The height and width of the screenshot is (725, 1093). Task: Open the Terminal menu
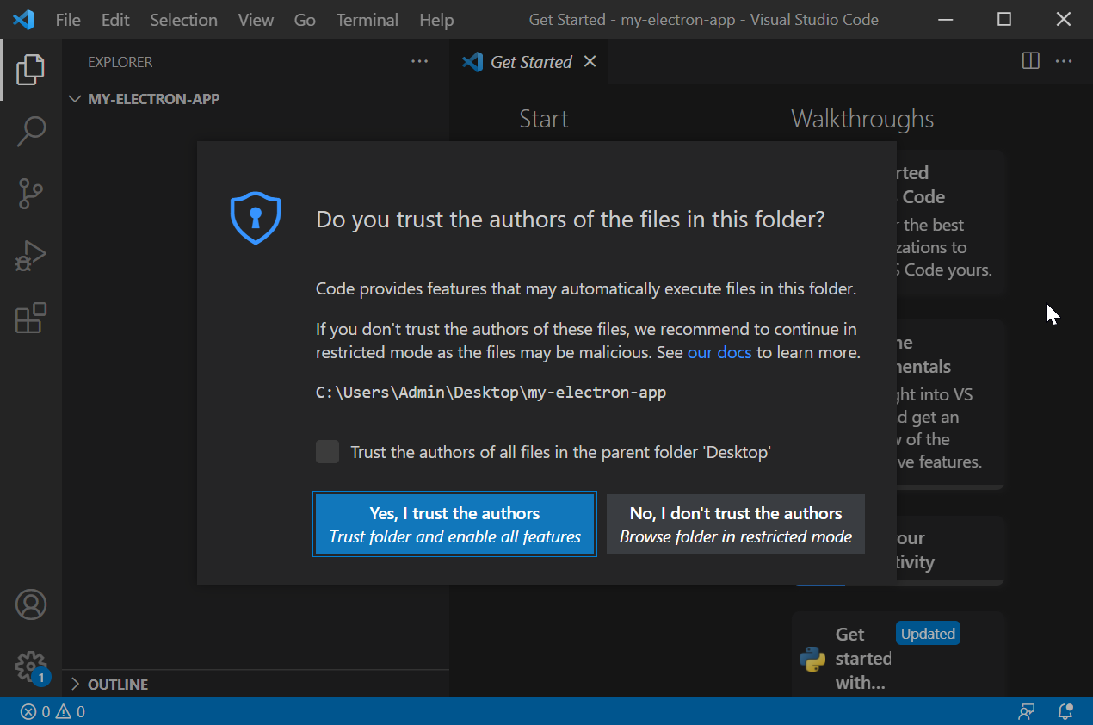367,20
